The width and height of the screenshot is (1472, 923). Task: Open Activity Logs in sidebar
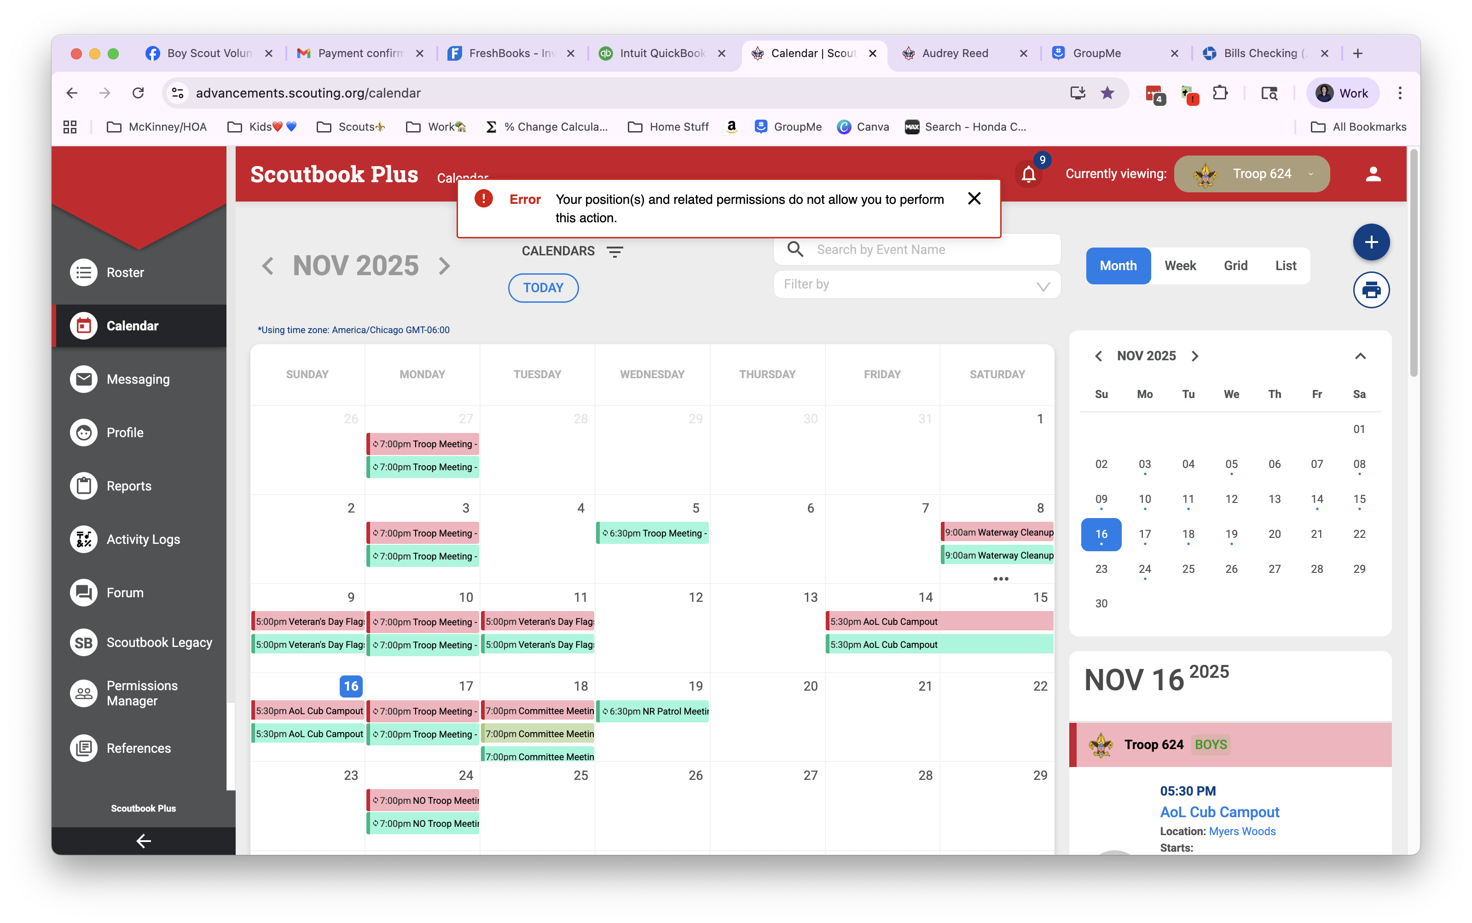point(142,539)
